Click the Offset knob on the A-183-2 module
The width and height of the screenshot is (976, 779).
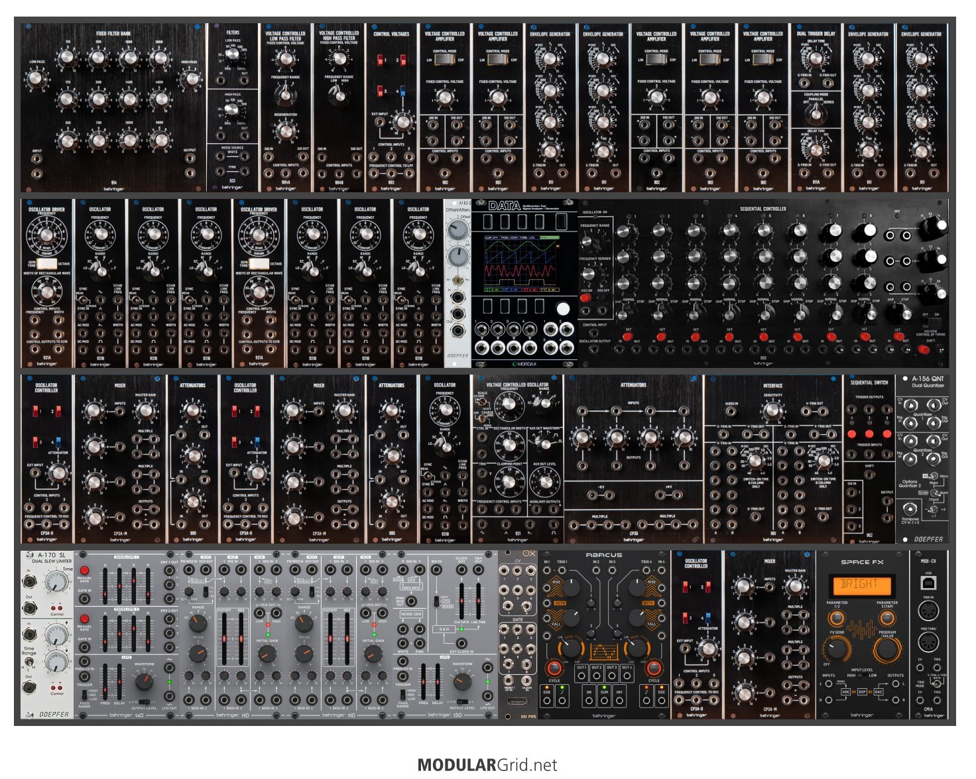click(x=457, y=231)
